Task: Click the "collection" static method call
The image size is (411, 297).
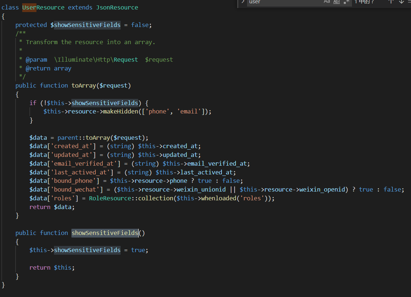Action: point(156,198)
